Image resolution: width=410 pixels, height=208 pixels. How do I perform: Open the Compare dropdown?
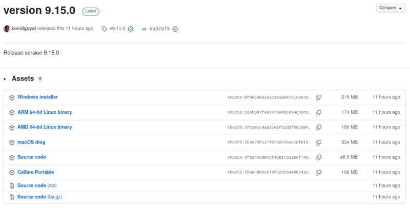click(391, 8)
